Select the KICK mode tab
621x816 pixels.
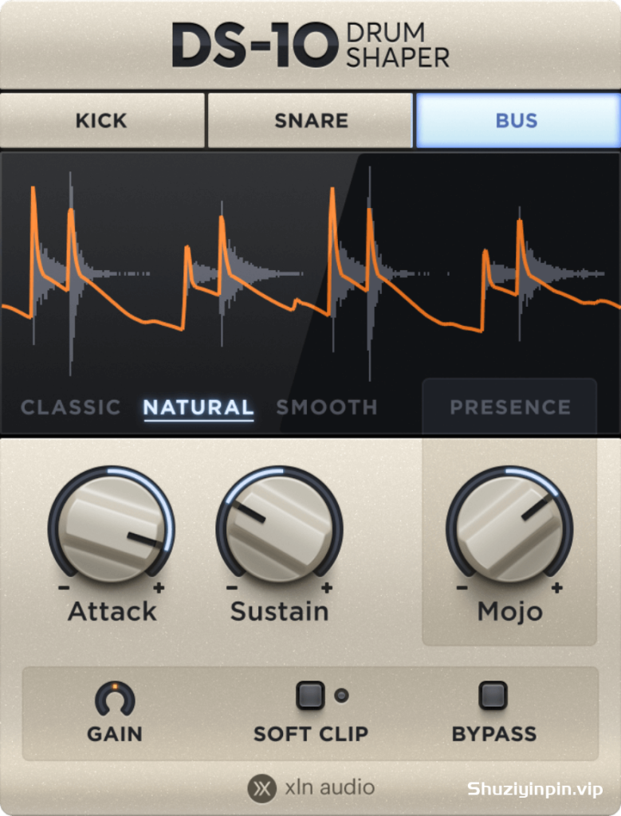point(102,121)
